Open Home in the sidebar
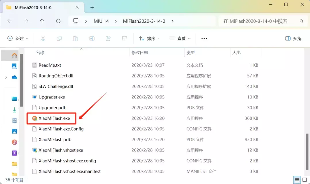The height and width of the screenshot is (184, 310). 14,55
